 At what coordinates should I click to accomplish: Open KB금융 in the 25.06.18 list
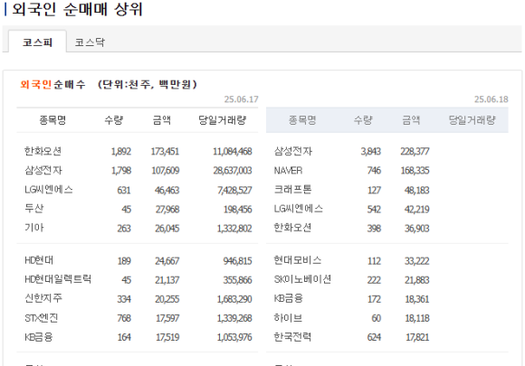(288, 298)
